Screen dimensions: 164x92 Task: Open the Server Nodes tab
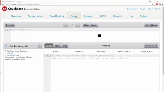point(35,16)
